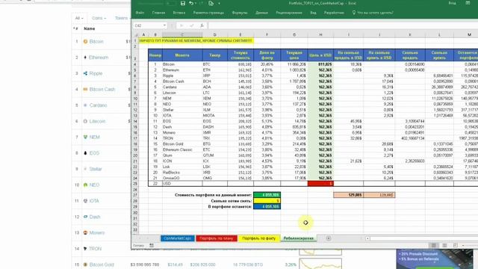The width and height of the screenshot is (478, 269).
Task: Open the Litecoin link in the browser list
Action: [x=97, y=121]
